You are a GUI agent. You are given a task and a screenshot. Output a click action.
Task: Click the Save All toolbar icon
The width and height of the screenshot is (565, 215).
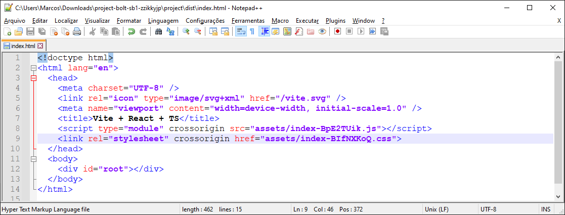point(42,32)
